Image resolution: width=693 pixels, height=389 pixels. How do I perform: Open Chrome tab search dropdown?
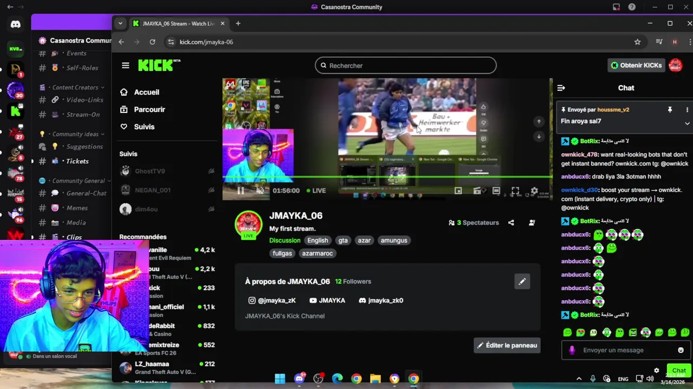pyautogui.click(x=120, y=23)
